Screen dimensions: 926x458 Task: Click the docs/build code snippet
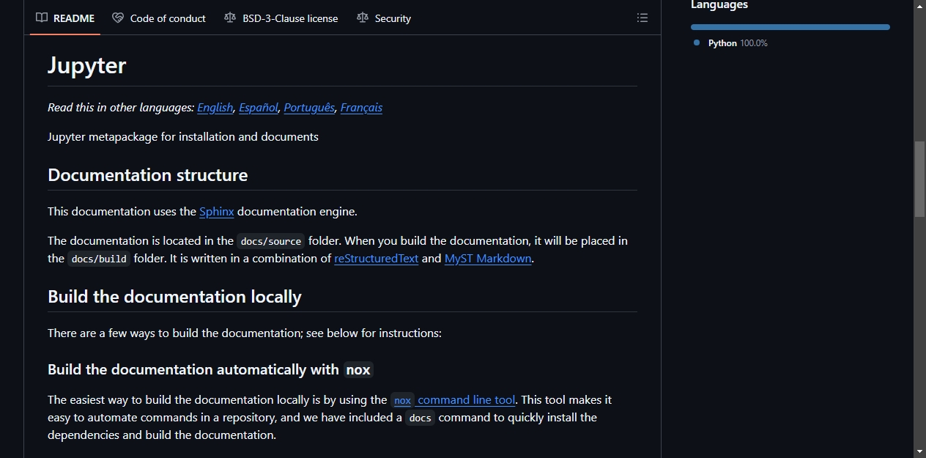(99, 259)
